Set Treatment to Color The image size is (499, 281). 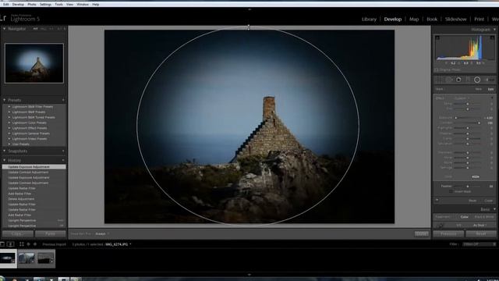tap(465, 217)
